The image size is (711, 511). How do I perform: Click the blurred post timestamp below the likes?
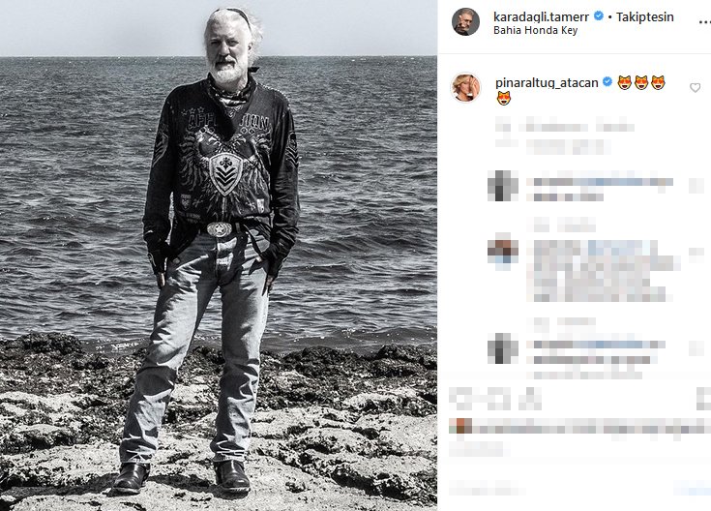point(476,449)
